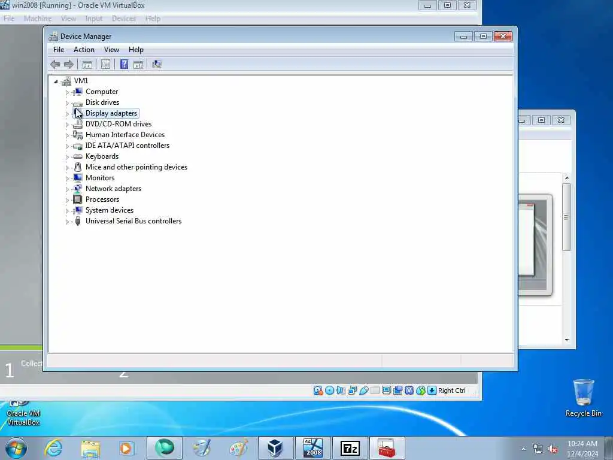Click the recording indicator in VirtualBox status bar
613x460 pixels.
(397, 391)
